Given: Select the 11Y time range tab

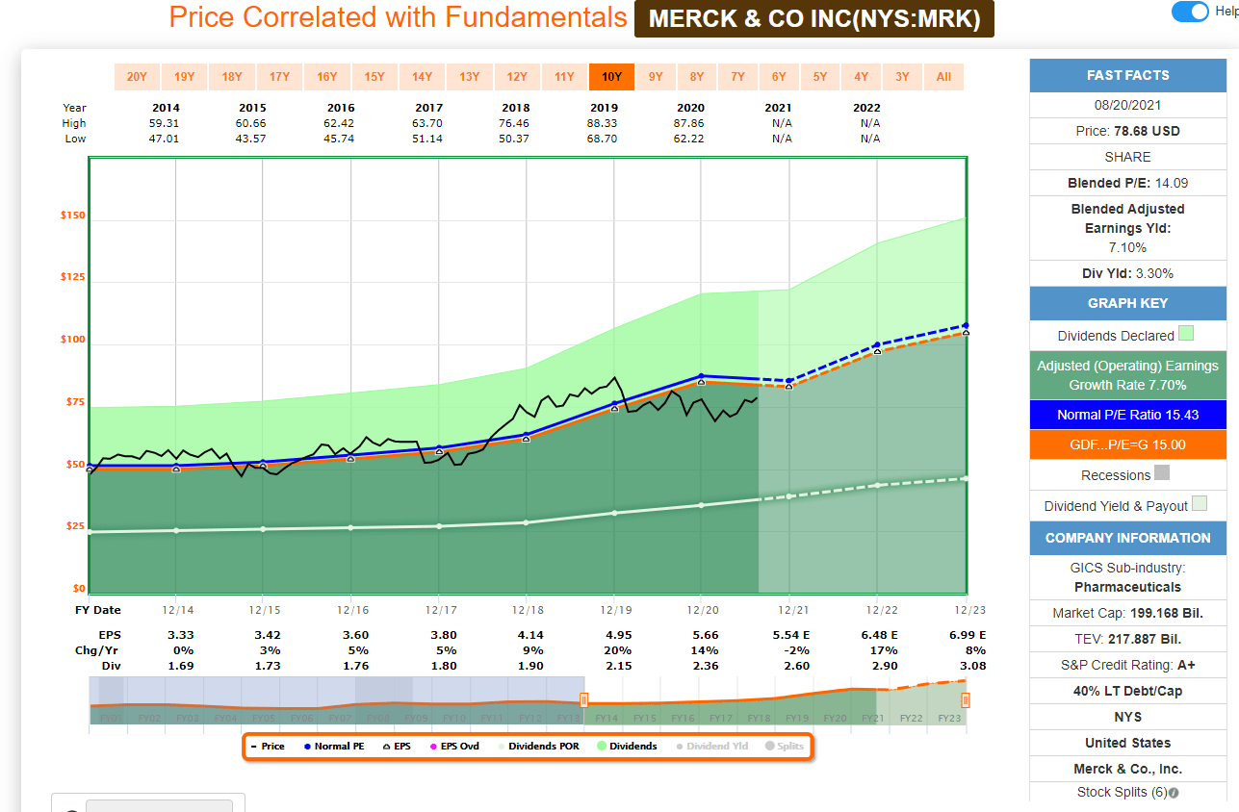Looking at the screenshot, I should point(564,77).
